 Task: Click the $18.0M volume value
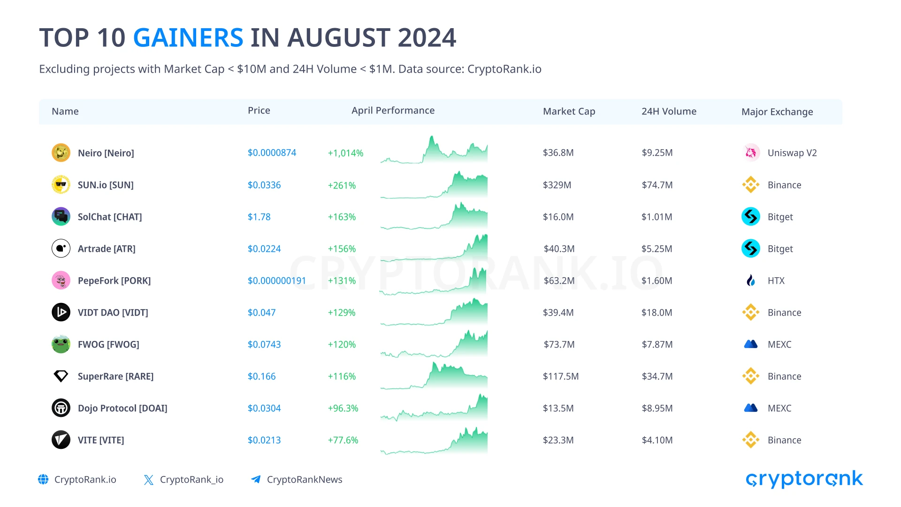[x=657, y=312]
